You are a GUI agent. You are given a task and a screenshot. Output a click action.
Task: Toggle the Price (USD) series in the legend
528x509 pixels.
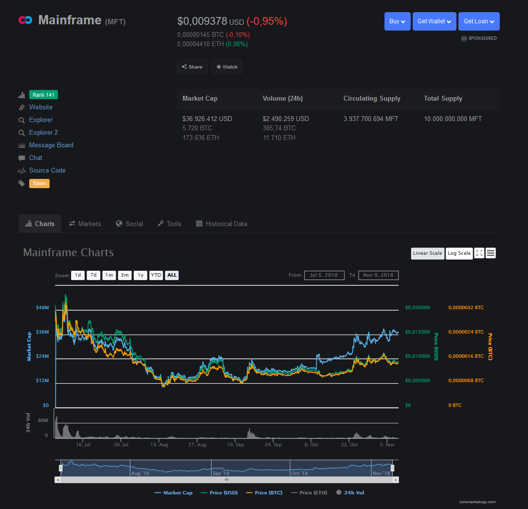click(219, 492)
